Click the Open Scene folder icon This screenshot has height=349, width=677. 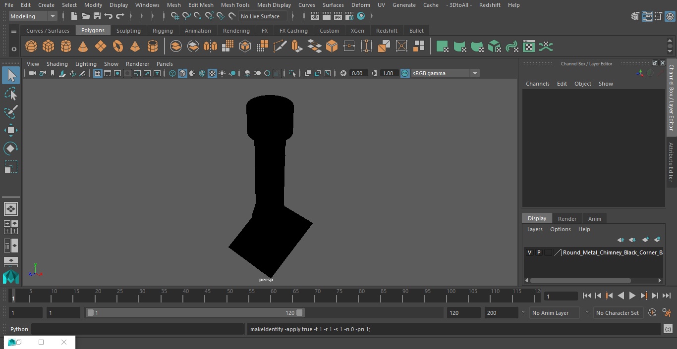pyautogui.click(x=86, y=16)
